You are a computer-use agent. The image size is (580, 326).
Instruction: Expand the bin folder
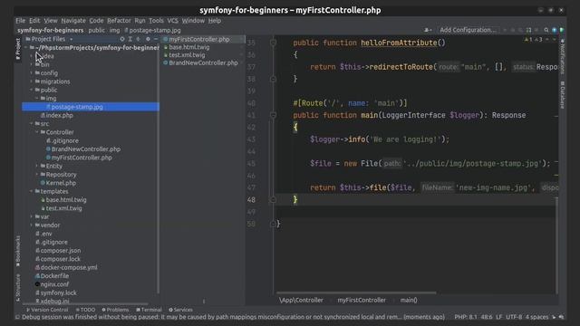click(32, 64)
